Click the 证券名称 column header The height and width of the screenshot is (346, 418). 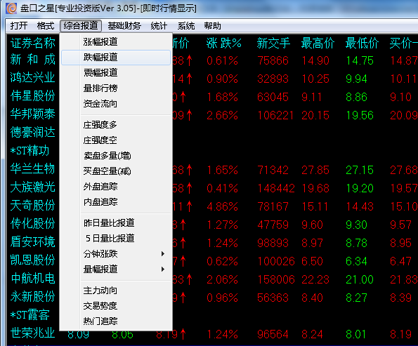32,43
